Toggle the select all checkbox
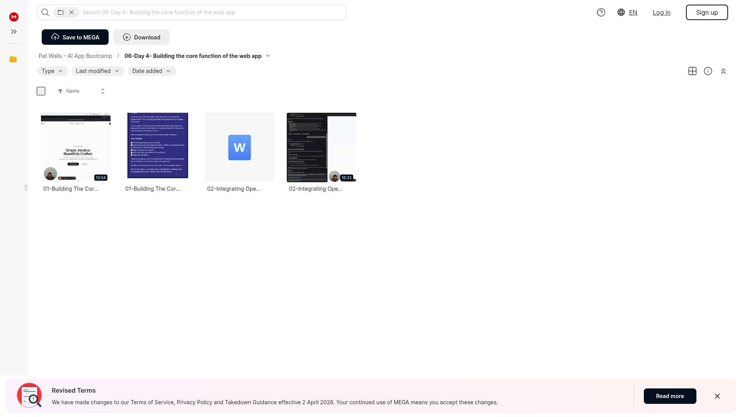Screen dimensions: 742x417 pyautogui.click(x=41, y=91)
